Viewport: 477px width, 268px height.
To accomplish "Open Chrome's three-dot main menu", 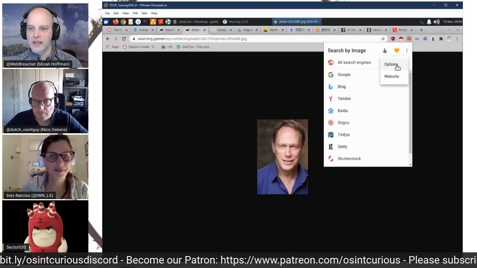I will [457, 39].
